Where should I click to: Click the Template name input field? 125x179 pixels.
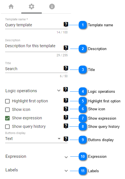pos(34,25)
